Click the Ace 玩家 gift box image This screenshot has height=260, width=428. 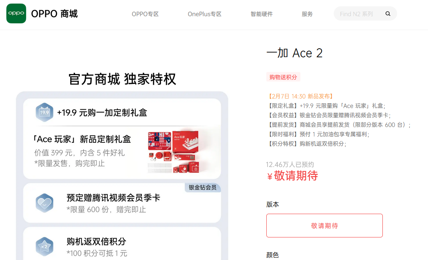[x=174, y=152]
